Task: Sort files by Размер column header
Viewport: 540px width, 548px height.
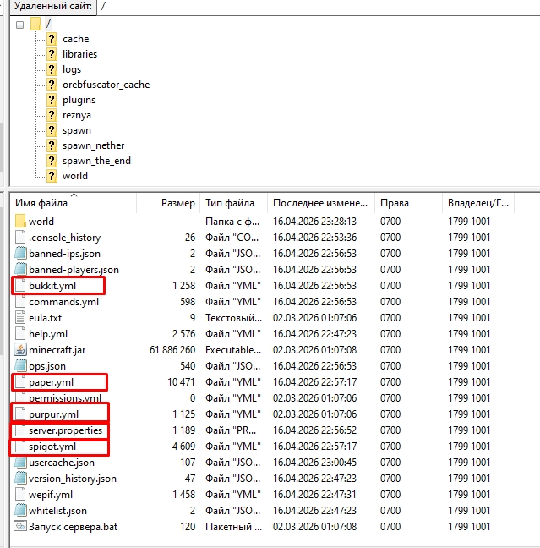Action: pyautogui.click(x=177, y=203)
